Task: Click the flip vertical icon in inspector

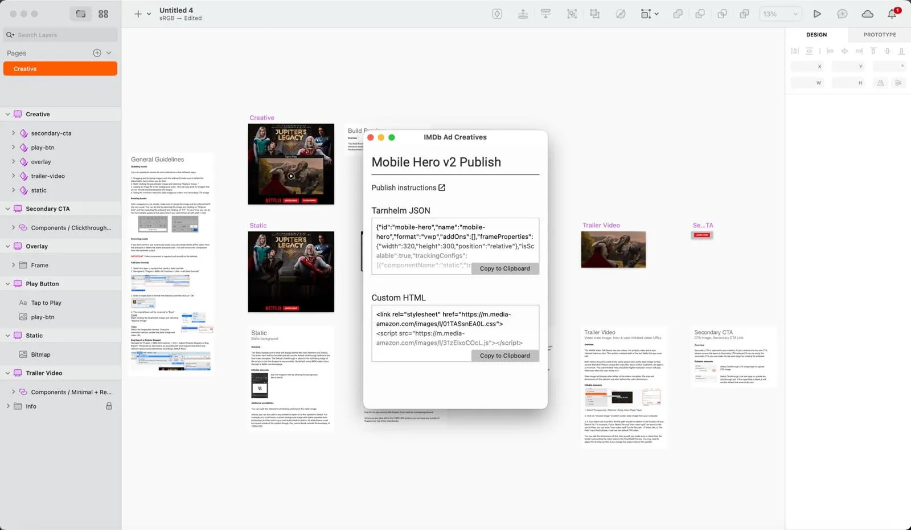Action: pyautogui.click(x=898, y=83)
